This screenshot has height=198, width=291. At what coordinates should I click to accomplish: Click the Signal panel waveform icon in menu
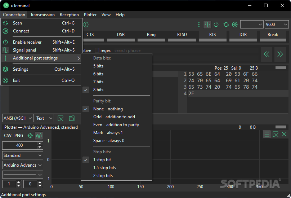[x=5, y=50]
